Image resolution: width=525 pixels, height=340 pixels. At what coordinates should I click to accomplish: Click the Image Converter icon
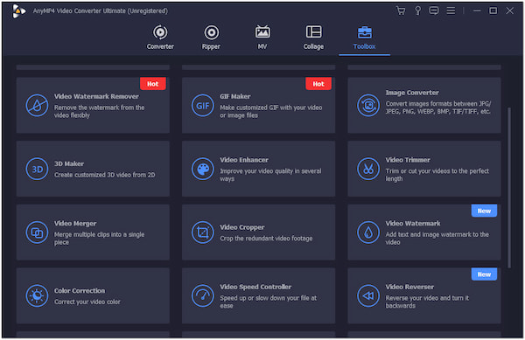pyautogui.click(x=368, y=105)
